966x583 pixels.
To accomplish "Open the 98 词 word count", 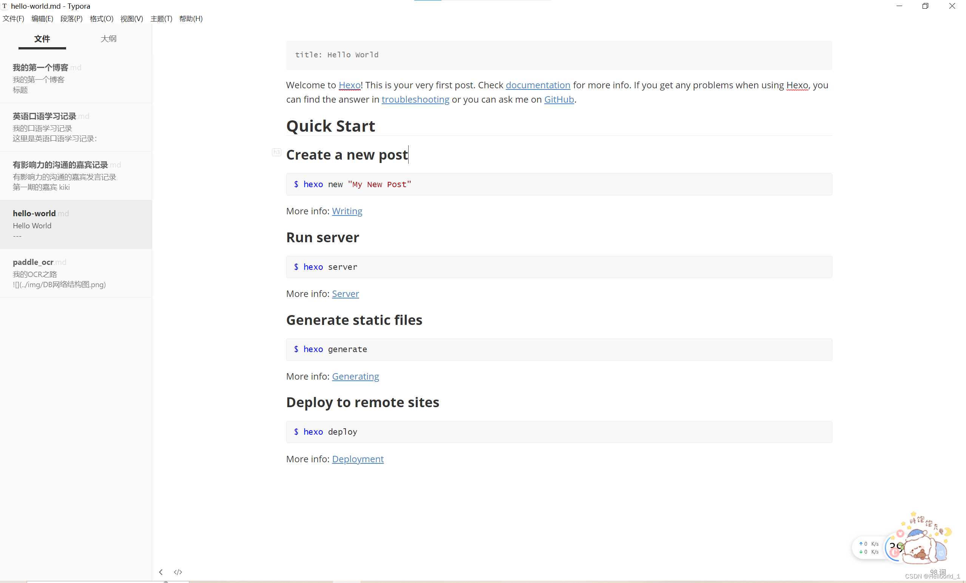I will coord(938,572).
